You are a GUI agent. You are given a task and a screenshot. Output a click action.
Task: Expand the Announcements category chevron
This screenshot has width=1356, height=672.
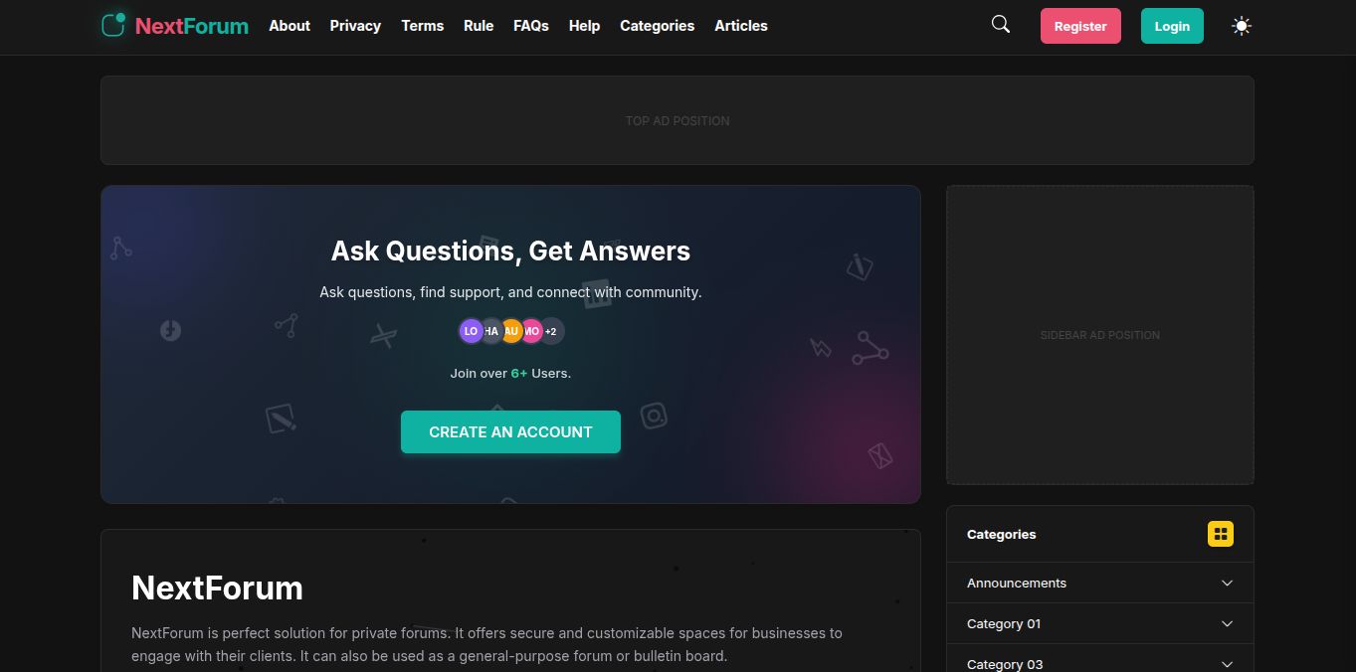point(1227,584)
